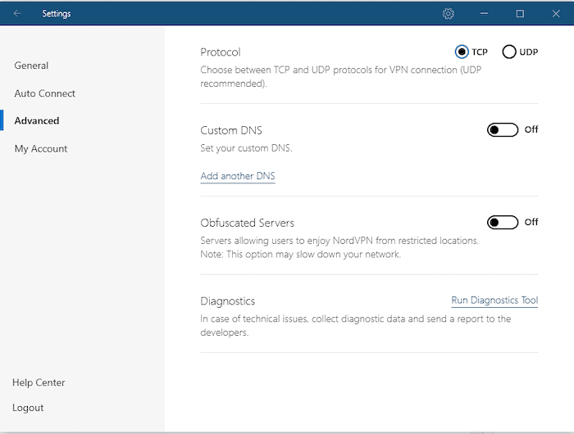This screenshot has width=574, height=434.
Task: Turn on Obfuscated Servers switch
Action: (503, 222)
